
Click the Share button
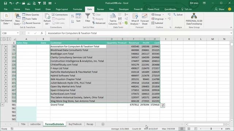[219, 9]
